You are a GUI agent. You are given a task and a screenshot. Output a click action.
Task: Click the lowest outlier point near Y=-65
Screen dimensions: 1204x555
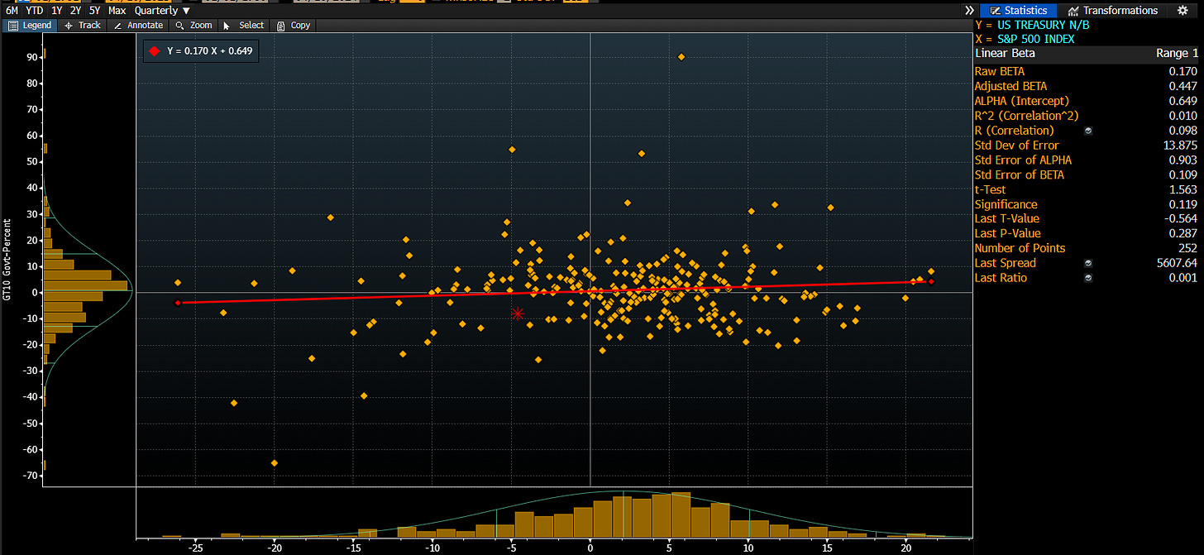[275, 463]
